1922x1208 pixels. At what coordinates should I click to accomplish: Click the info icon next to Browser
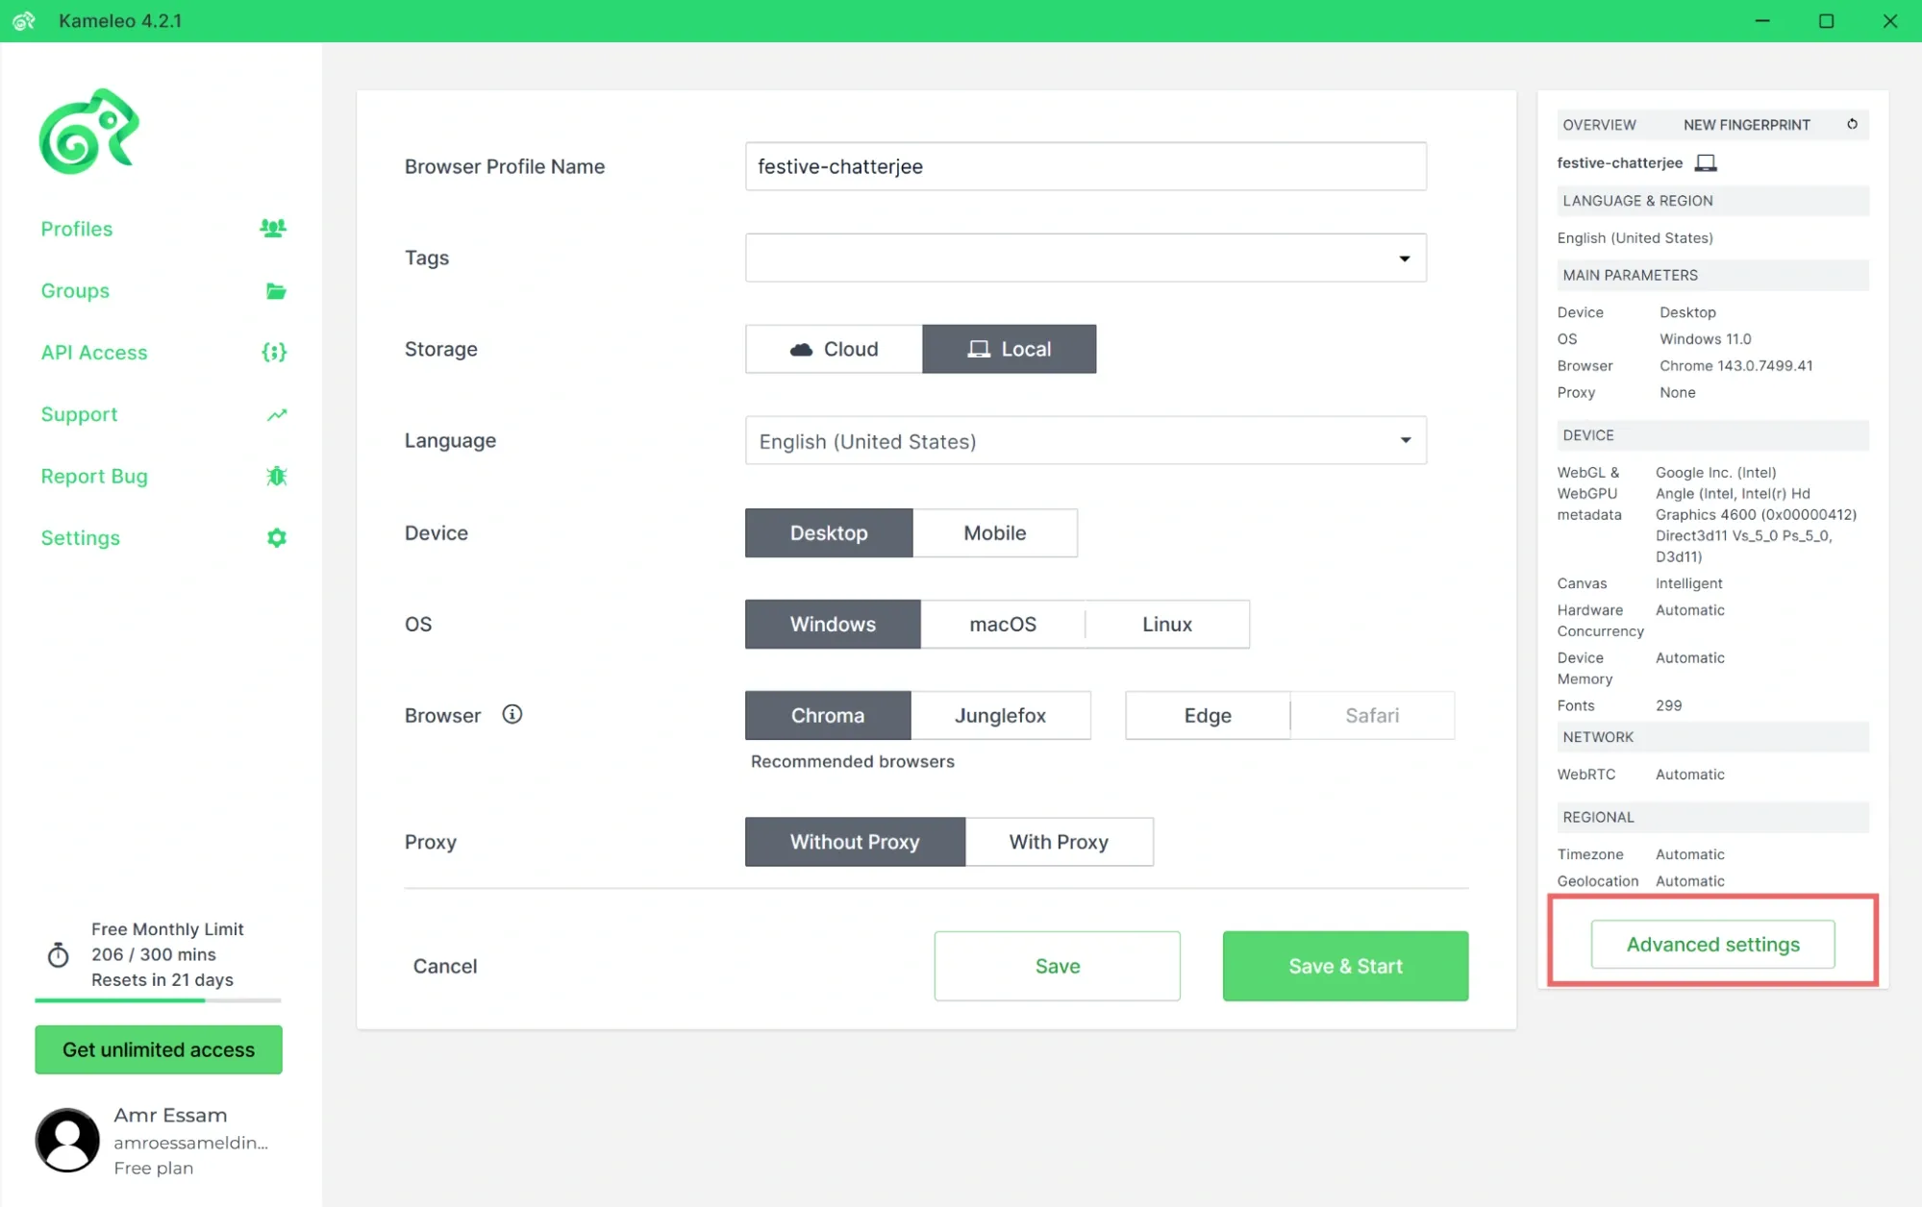coord(512,714)
